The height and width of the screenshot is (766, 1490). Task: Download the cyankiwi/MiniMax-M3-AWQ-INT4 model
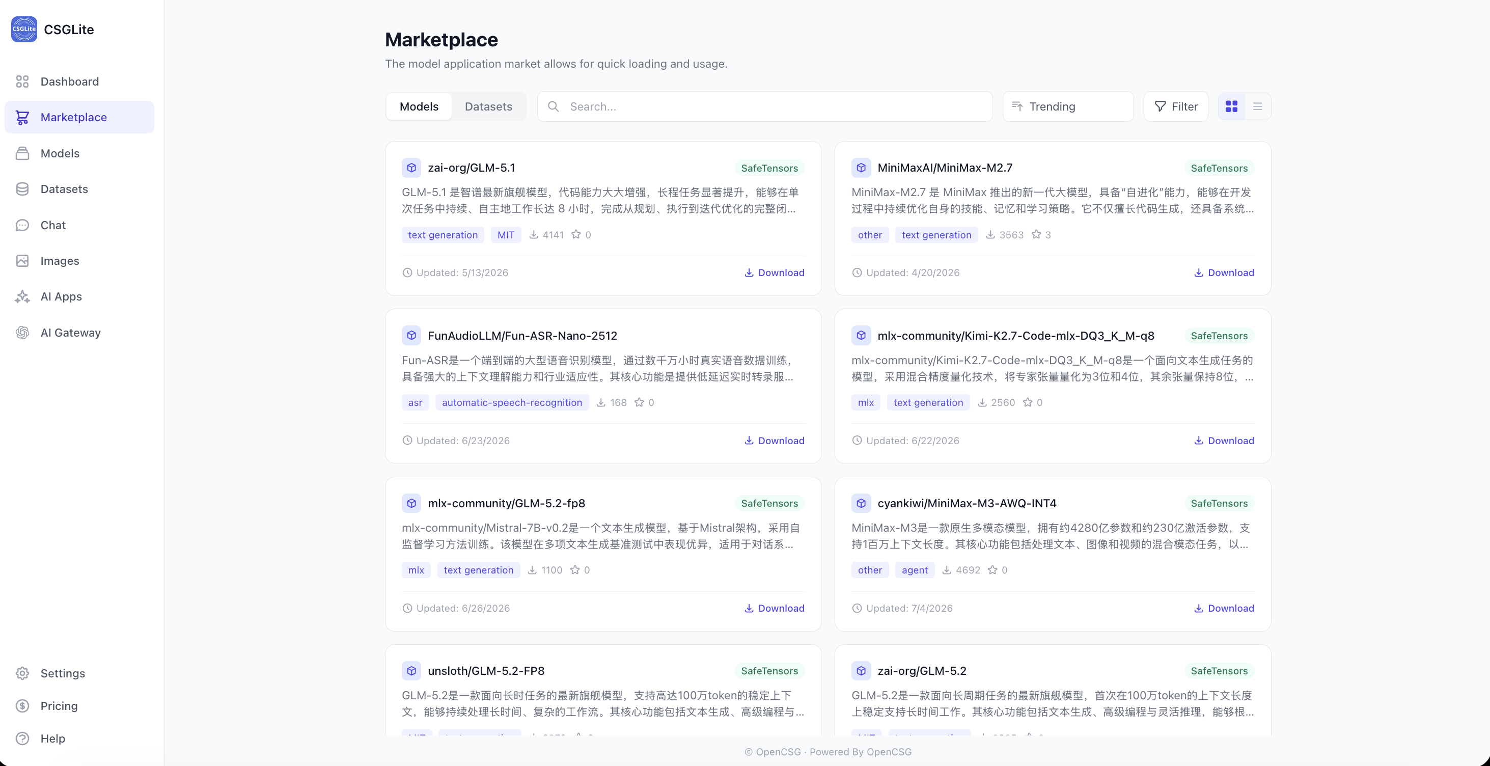click(1224, 608)
